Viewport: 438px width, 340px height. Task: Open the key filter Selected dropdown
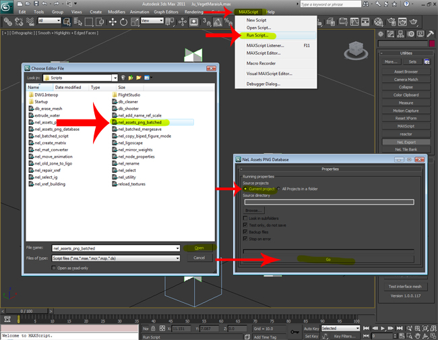point(340,329)
